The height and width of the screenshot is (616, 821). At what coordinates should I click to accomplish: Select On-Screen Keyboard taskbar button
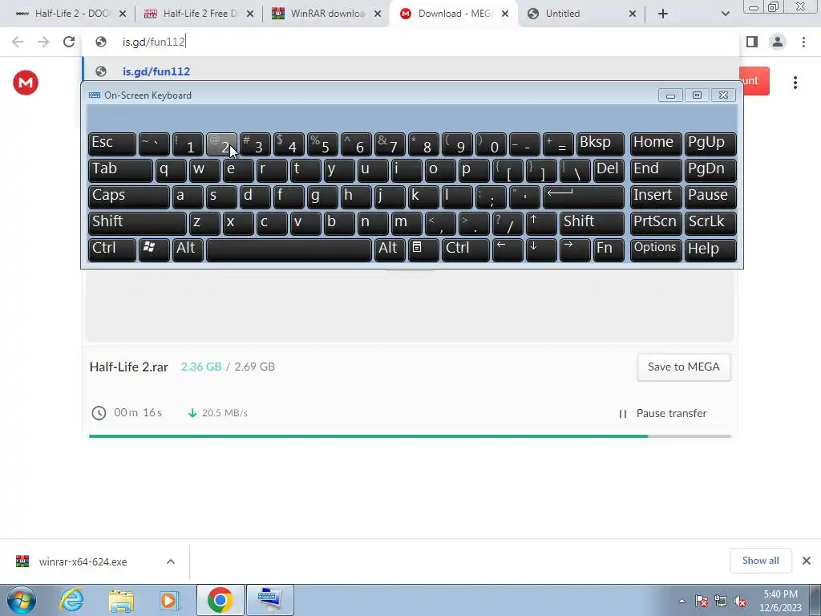tap(269, 600)
